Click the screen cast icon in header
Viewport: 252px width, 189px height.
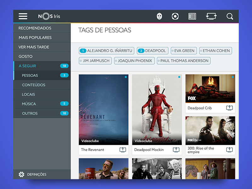[x=211, y=16]
